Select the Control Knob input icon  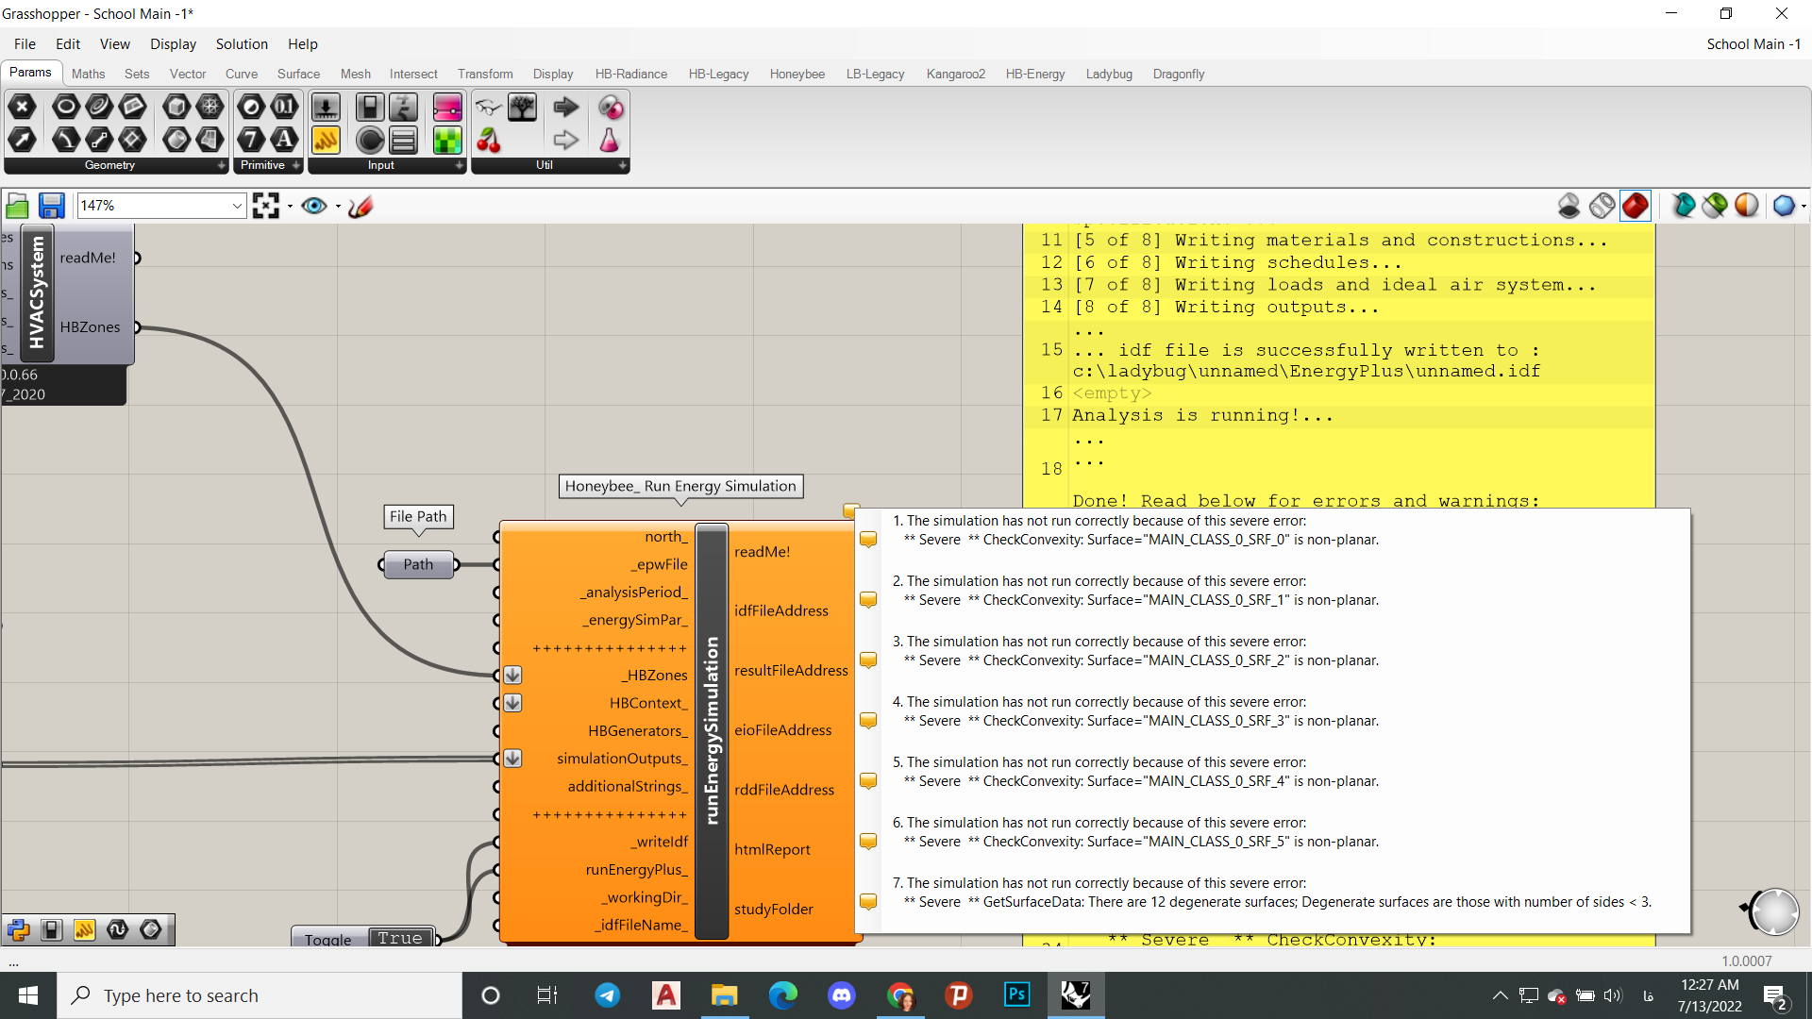pyautogui.click(x=369, y=141)
